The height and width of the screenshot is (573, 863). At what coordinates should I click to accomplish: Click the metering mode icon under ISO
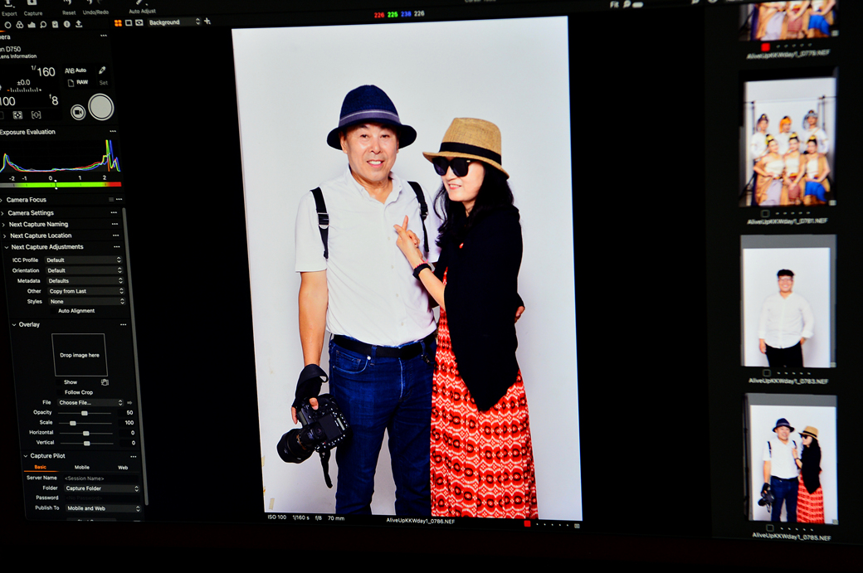pyautogui.click(x=17, y=115)
